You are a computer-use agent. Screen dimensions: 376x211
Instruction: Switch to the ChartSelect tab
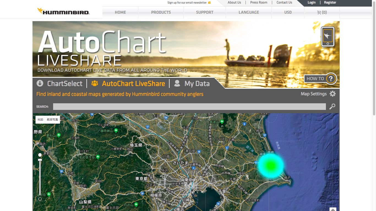pyautogui.click(x=59, y=84)
